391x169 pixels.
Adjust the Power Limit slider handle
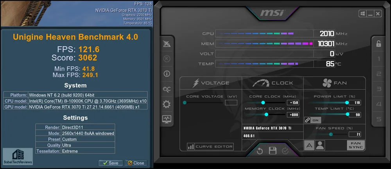point(346,103)
